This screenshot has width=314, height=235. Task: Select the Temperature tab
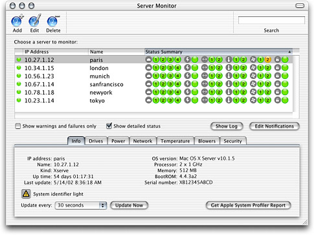pos(175,141)
